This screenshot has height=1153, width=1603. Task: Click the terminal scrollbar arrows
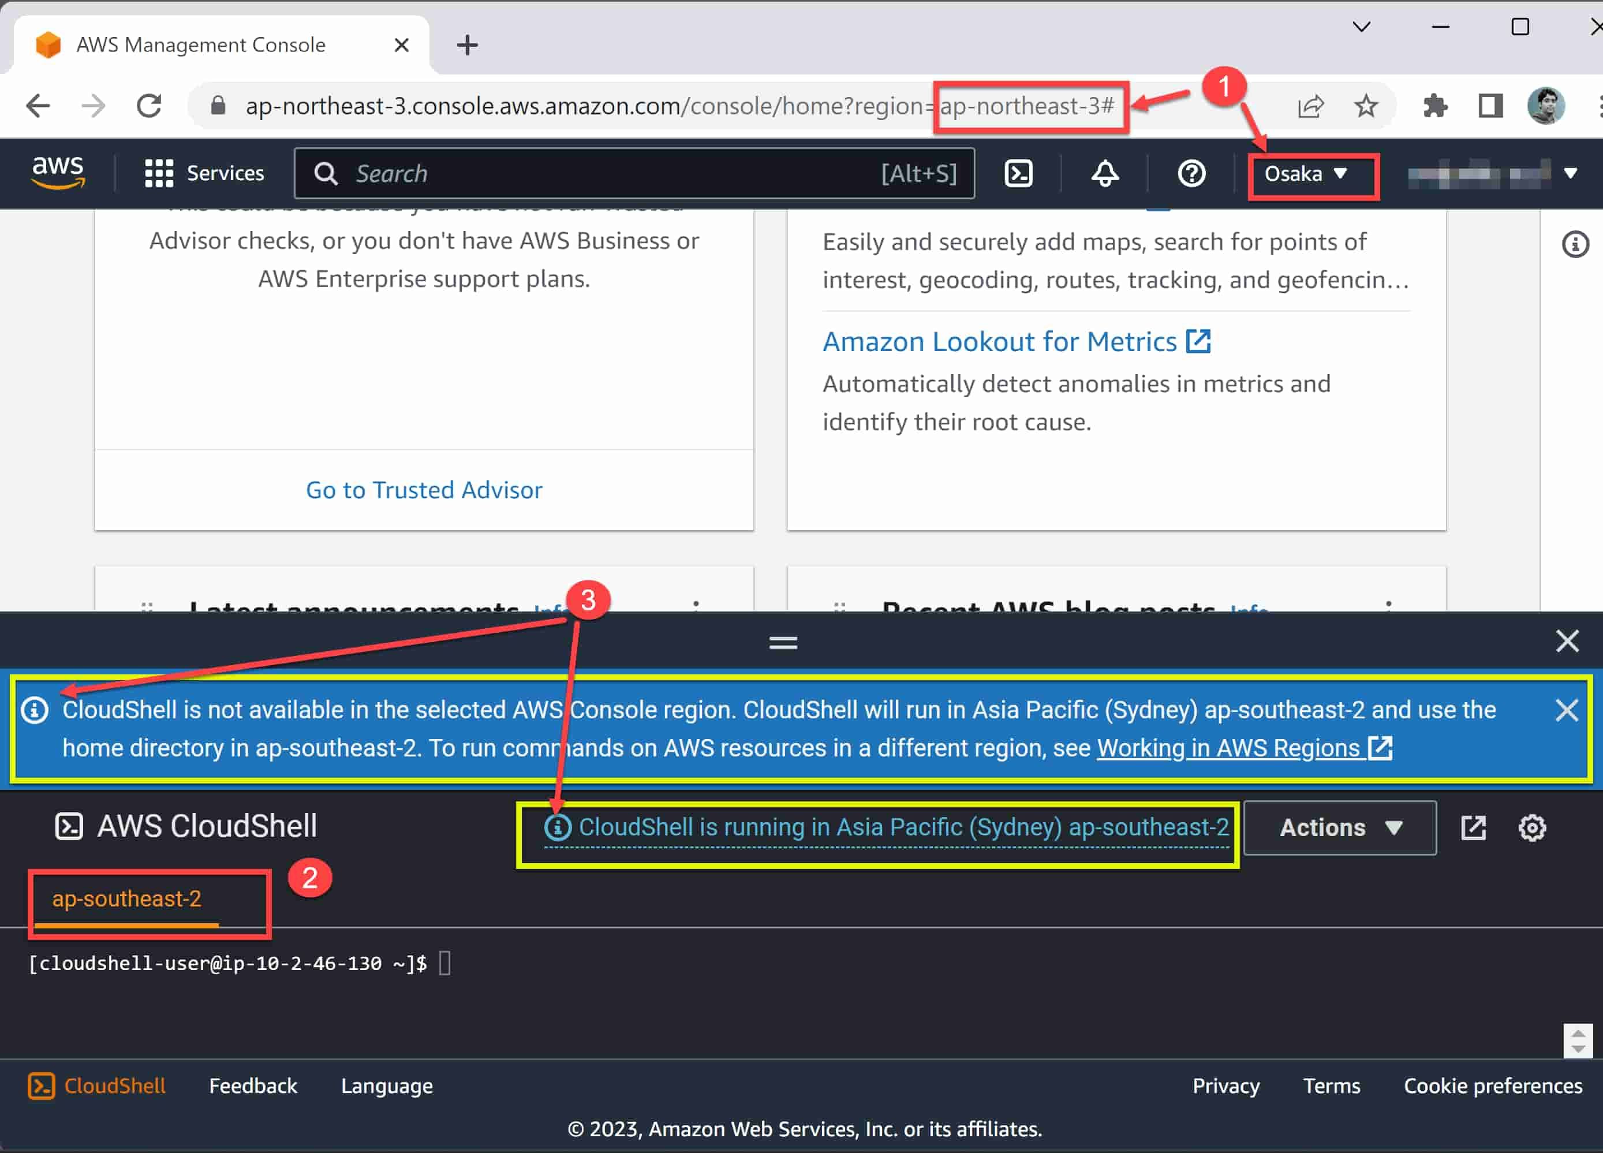point(1578,1040)
